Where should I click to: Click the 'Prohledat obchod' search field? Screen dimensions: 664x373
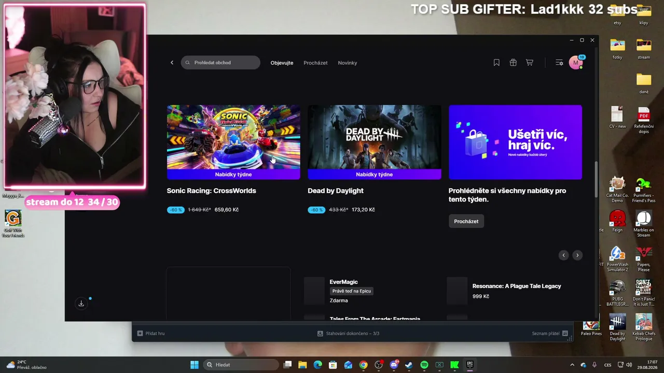click(220, 63)
